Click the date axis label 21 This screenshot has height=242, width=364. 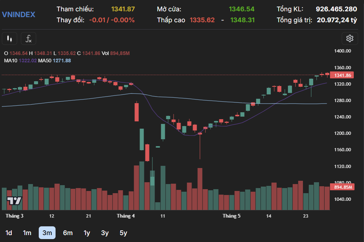(88, 216)
